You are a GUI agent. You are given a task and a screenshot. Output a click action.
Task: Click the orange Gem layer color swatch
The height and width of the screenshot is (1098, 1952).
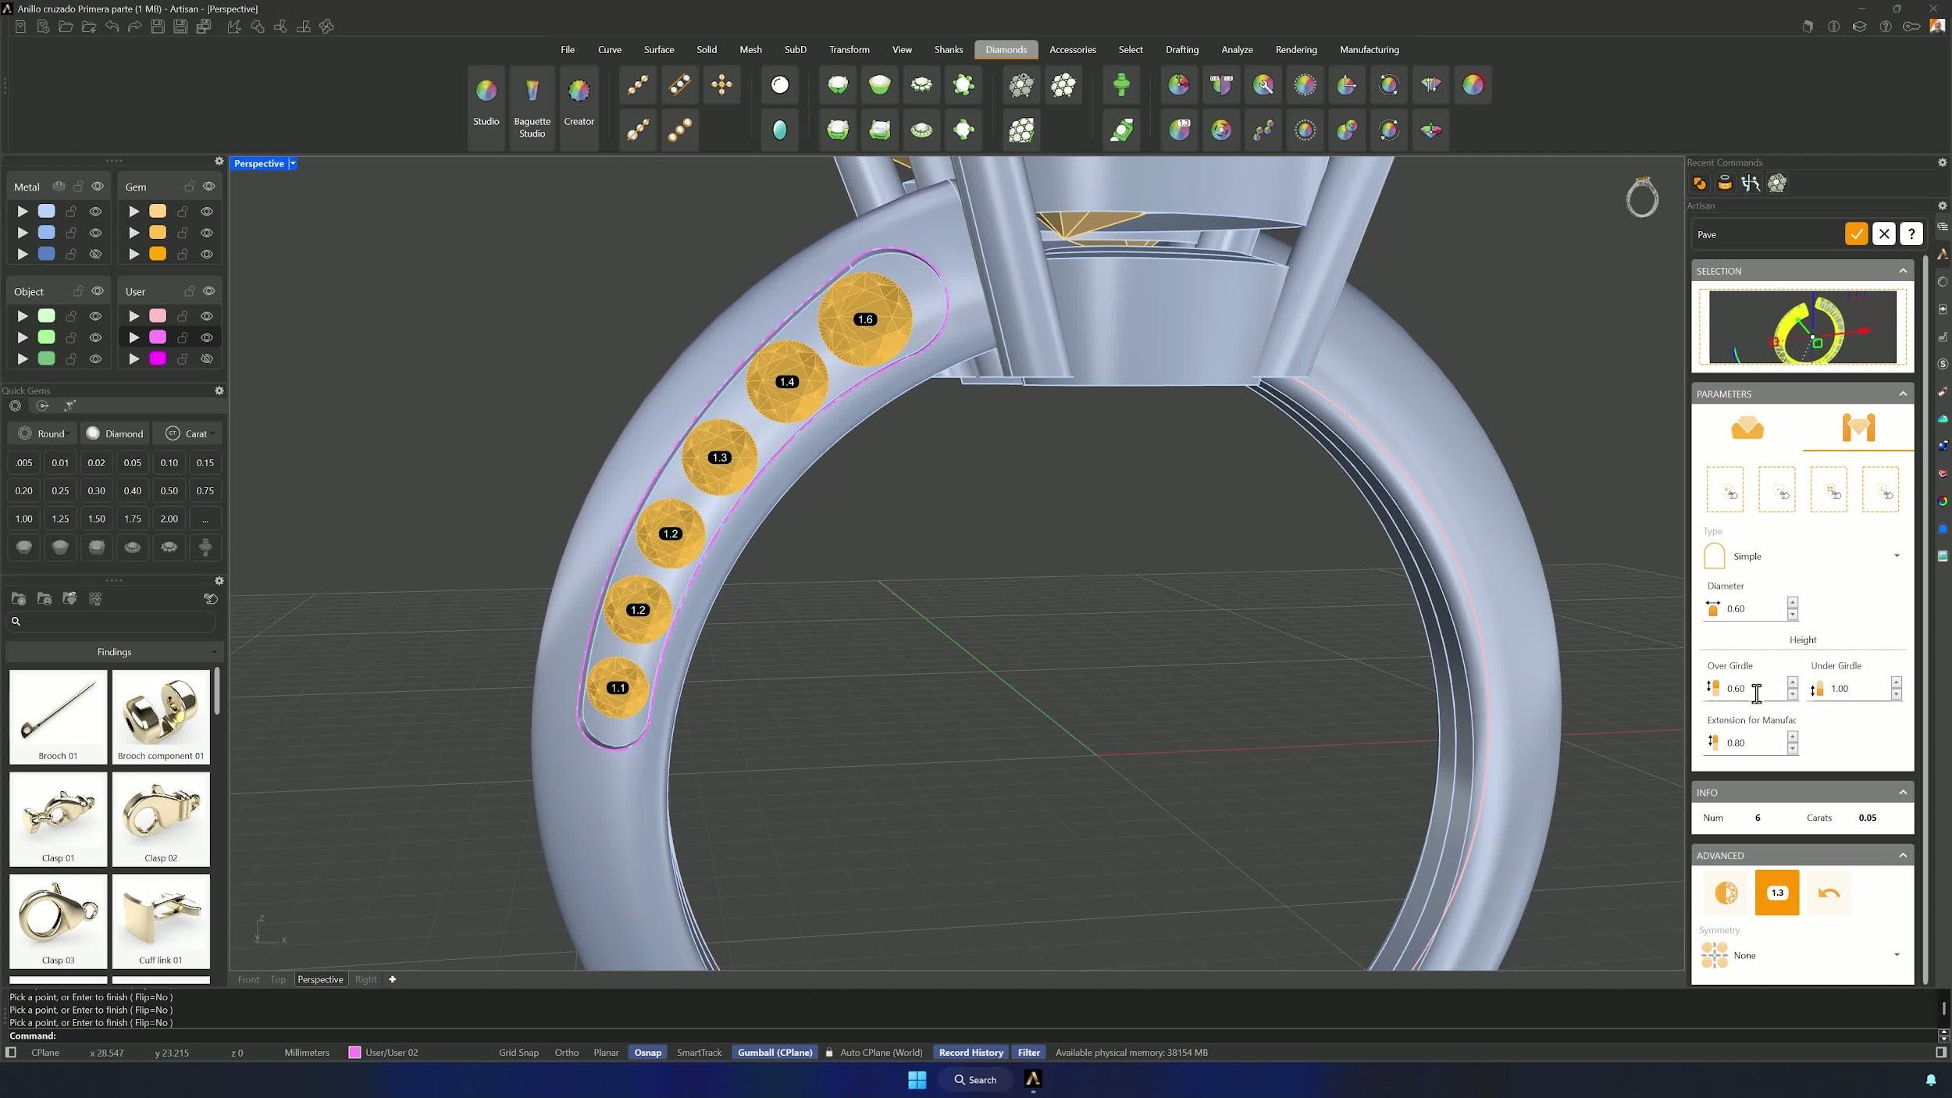click(158, 254)
